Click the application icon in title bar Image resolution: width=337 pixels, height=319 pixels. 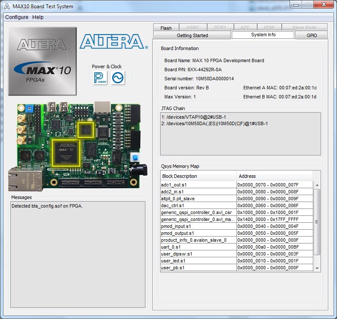7,6
